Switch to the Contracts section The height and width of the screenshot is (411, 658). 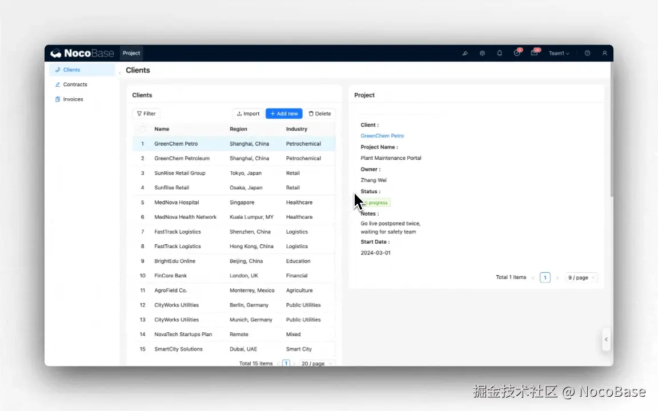click(75, 84)
